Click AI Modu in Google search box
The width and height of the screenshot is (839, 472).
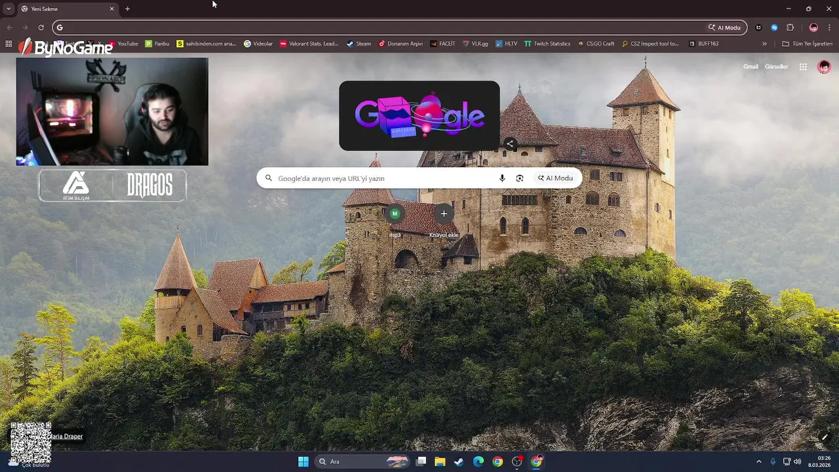[x=555, y=178]
